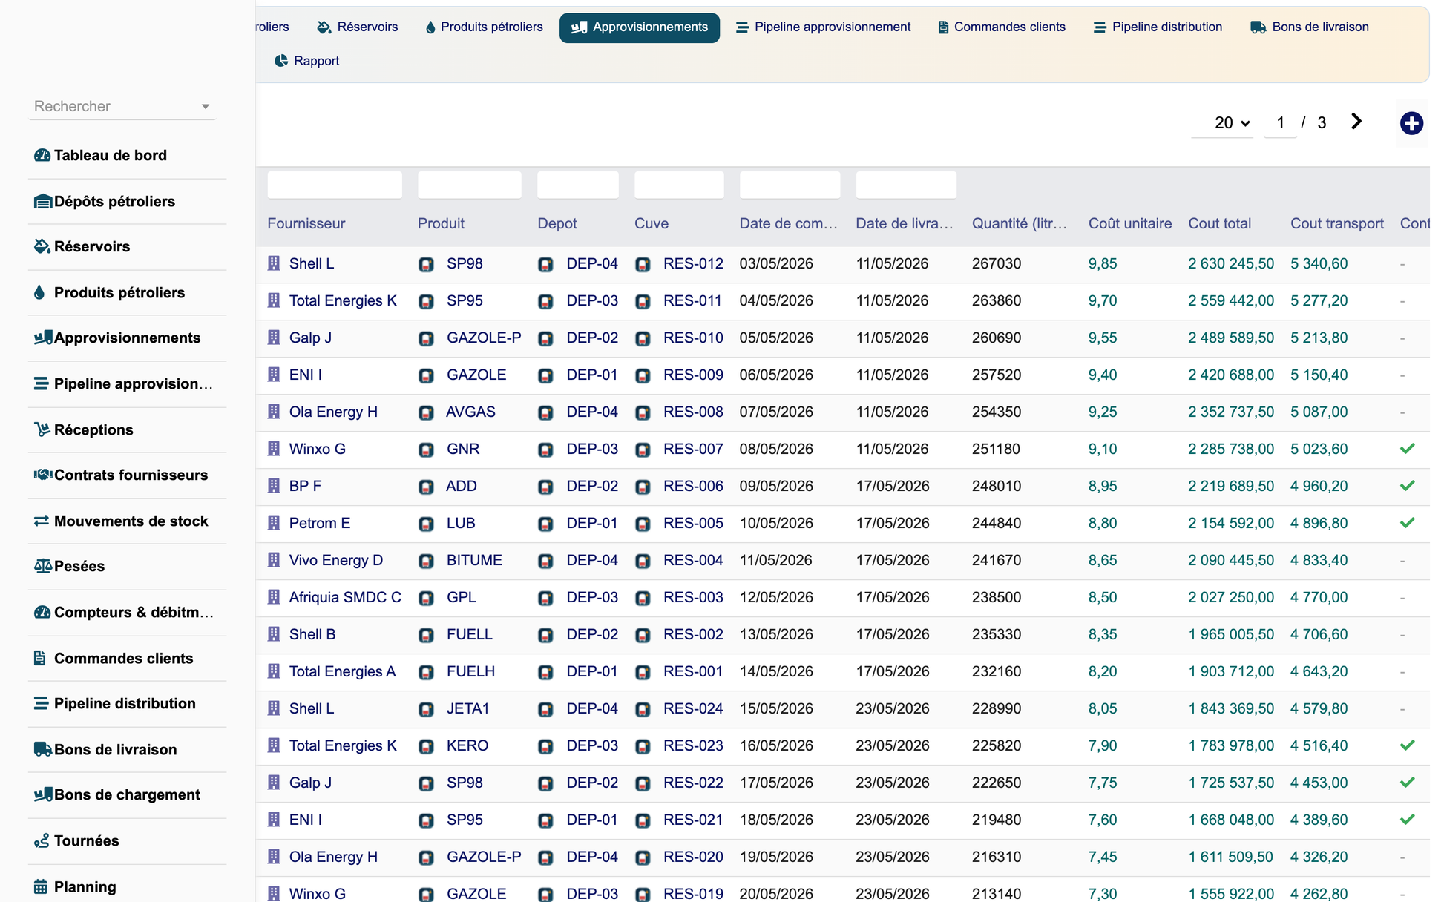Click the Réservoirs sidebar icon
1444x902 pixels.
coord(42,246)
